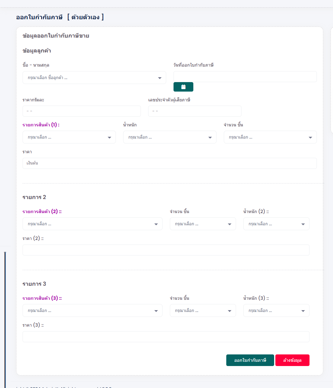Open the customer name dropdown
Image resolution: width=333 pixels, height=388 pixels.
click(94, 78)
